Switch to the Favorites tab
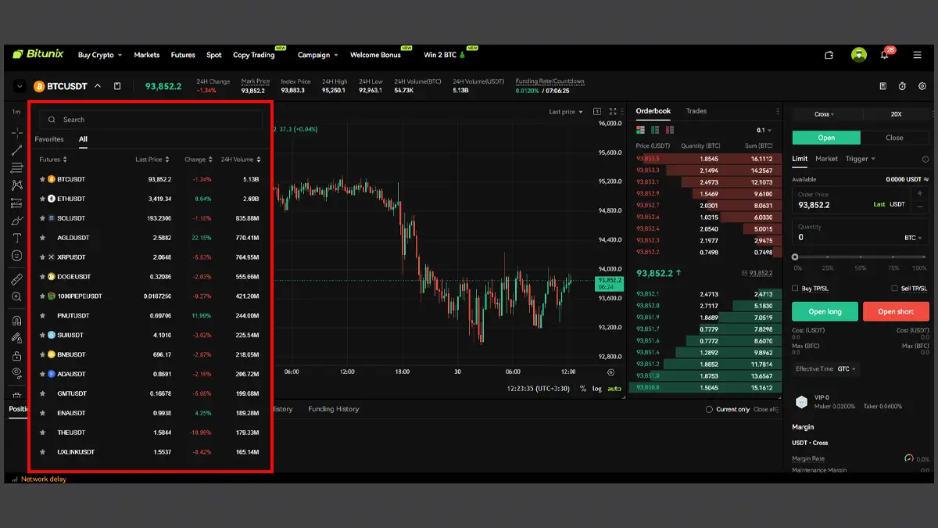This screenshot has width=938, height=528. [49, 139]
